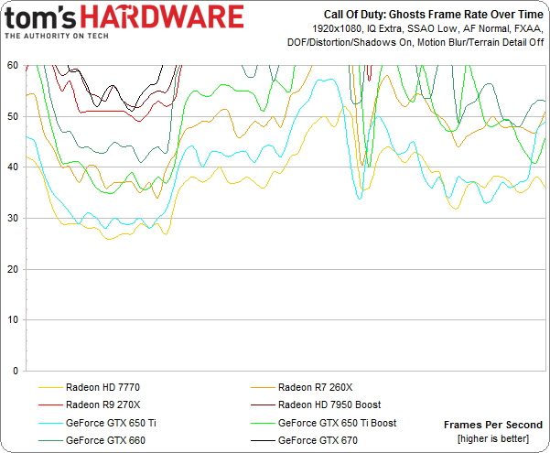Click 'THE AUTHORITY ON TECH' tagline
Screen dimensions: 550x453
[57, 36]
